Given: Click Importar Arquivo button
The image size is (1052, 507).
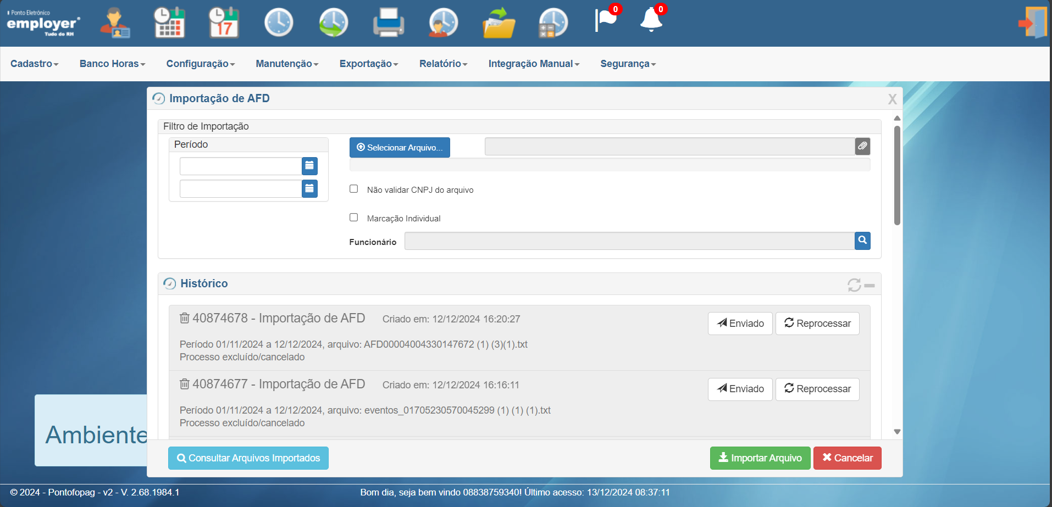Looking at the screenshot, I should pos(760,458).
